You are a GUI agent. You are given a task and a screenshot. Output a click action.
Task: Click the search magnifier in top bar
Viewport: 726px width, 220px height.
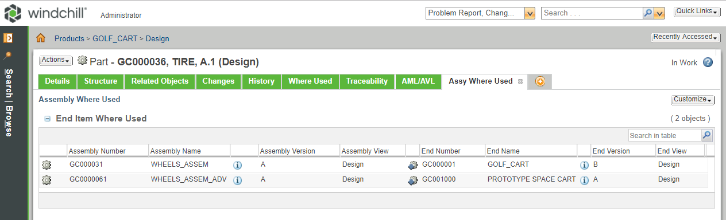[648, 13]
